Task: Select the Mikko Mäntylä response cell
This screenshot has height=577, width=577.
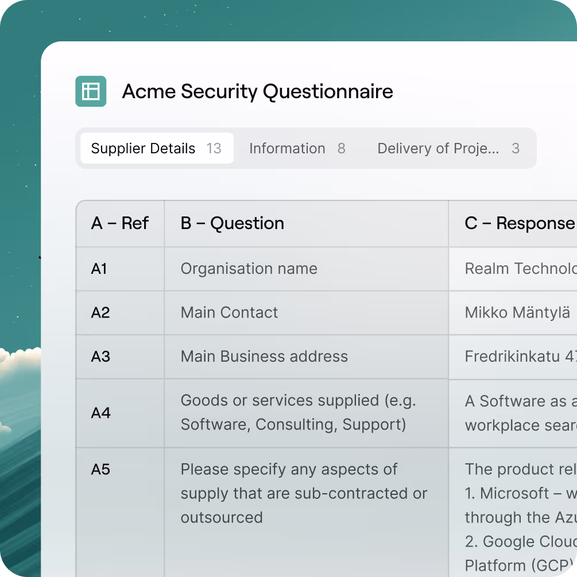Action: (x=517, y=313)
